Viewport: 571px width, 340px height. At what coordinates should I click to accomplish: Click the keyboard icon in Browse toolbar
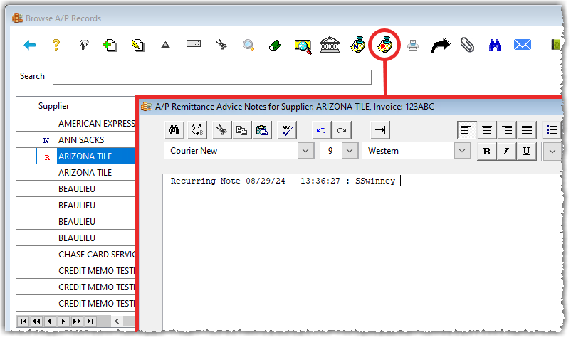194,44
